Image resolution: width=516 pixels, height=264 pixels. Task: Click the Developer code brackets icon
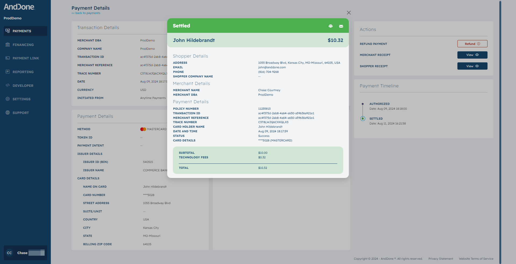8,85
